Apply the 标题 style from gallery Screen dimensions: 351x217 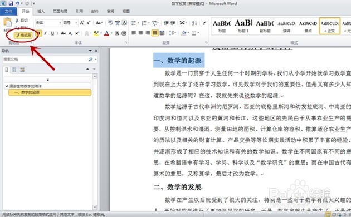click(x=222, y=26)
